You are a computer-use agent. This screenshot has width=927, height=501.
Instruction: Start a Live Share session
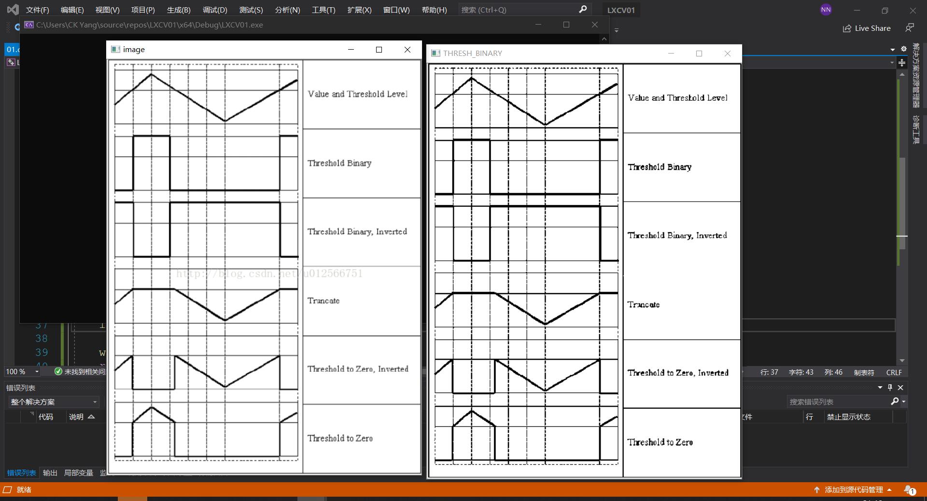click(867, 28)
